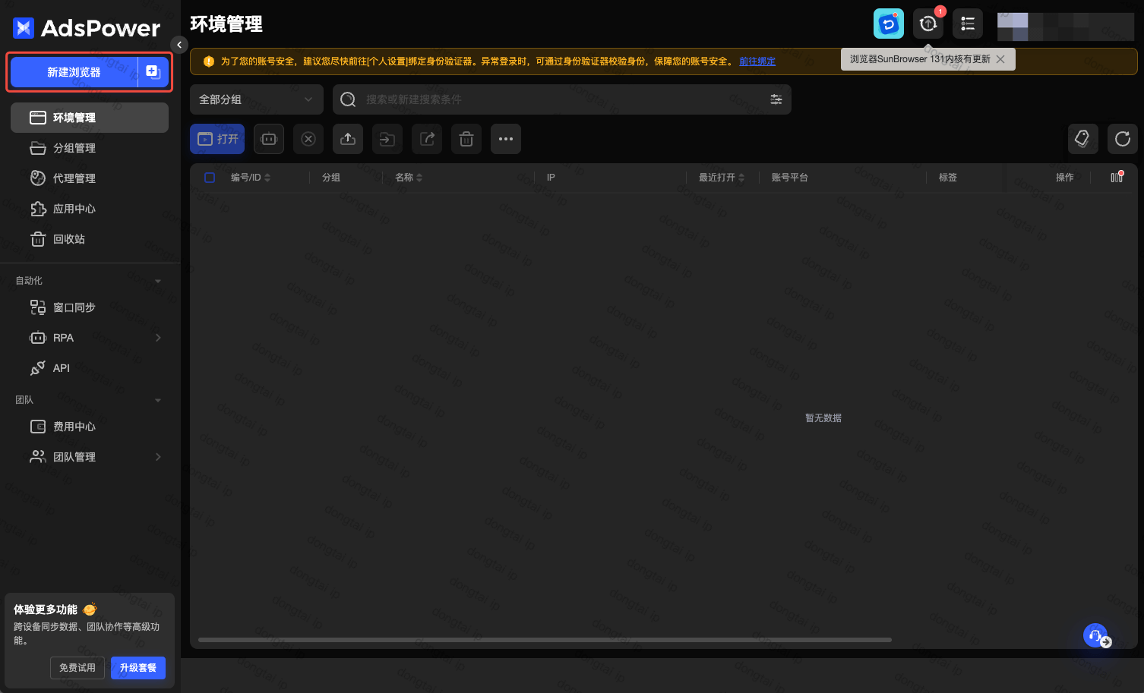
Task: Toggle the select-all checkbox in table header
Action: (x=210, y=178)
